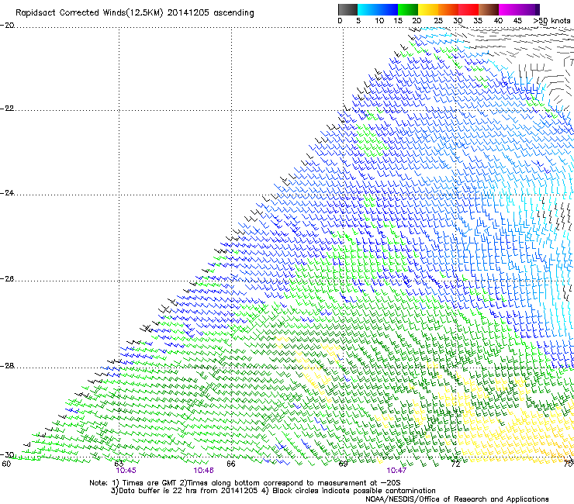Click the 60 longitude axis label
The image size is (574, 504).
click(6, 464)
